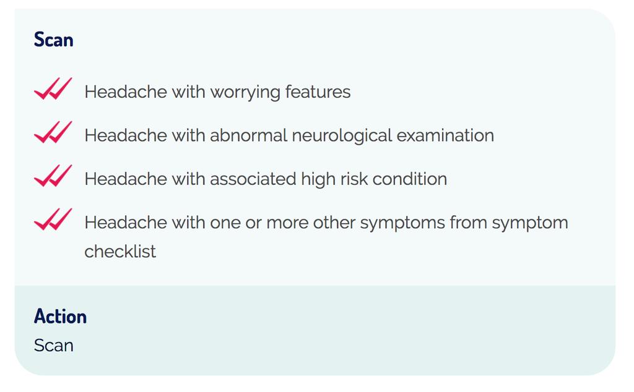Select the words high risk in third item

[334, 179]
